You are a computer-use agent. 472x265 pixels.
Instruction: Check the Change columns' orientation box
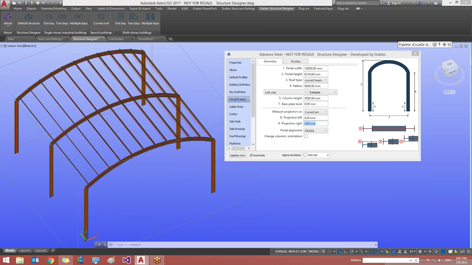pyautogui.click(x=306, y=136)
